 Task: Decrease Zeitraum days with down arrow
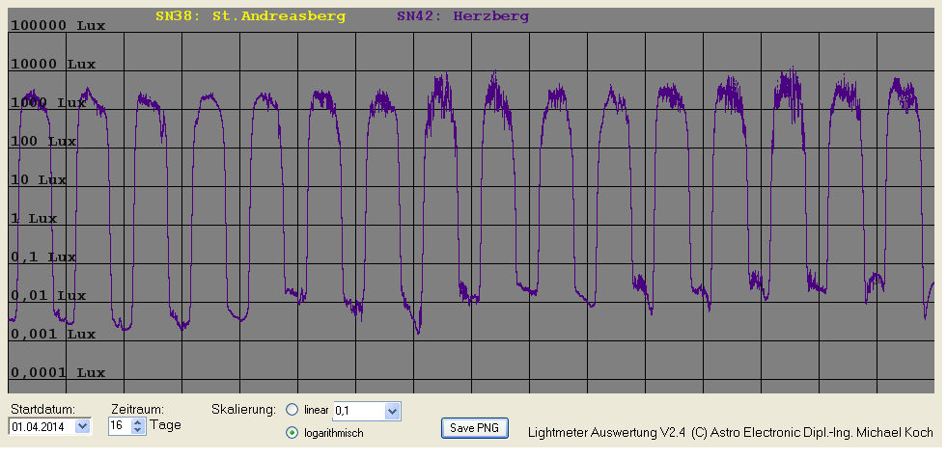tap(138, 430)
